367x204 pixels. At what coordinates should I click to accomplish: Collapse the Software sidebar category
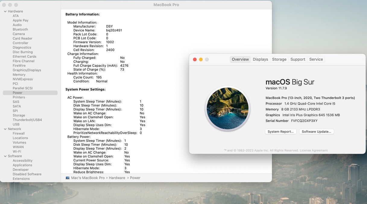click(x=5, y=156)
